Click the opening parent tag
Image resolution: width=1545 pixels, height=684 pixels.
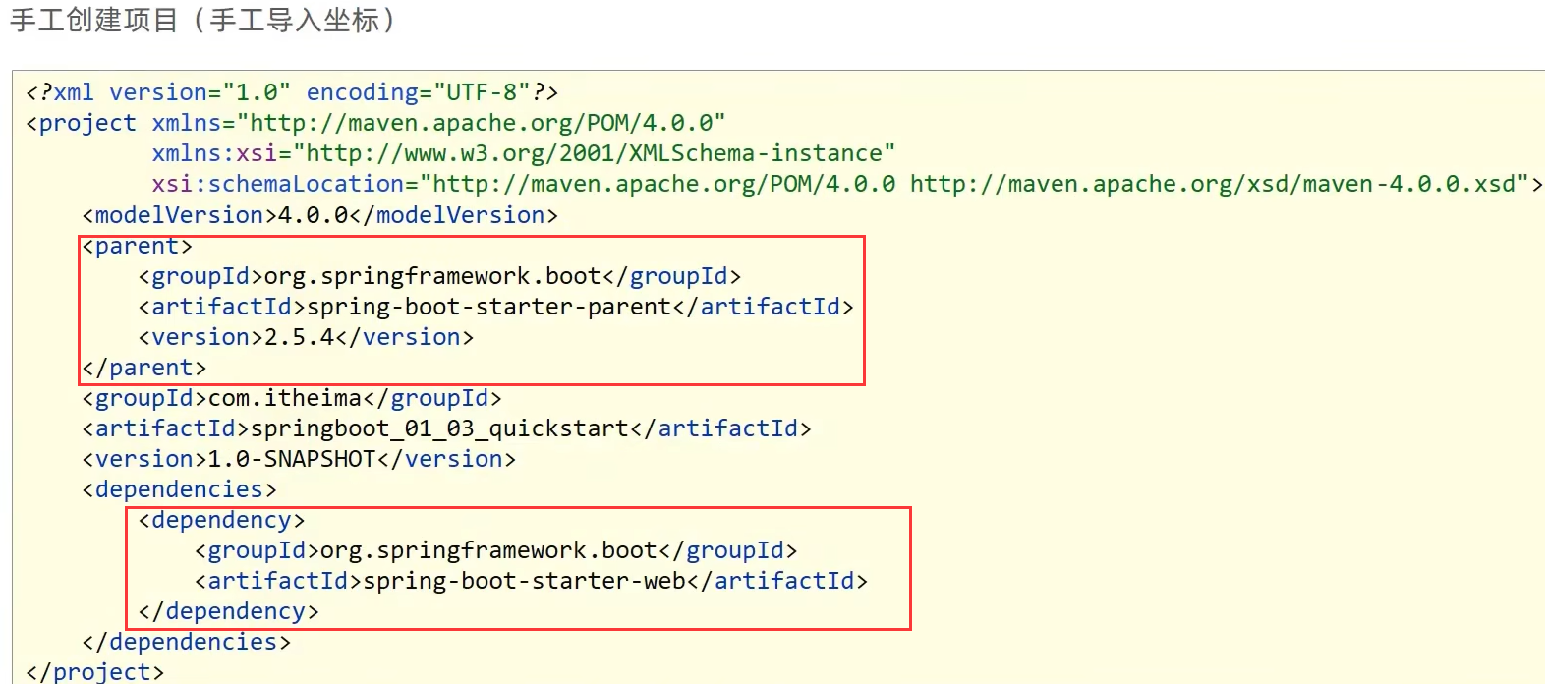tap(137, 246)
